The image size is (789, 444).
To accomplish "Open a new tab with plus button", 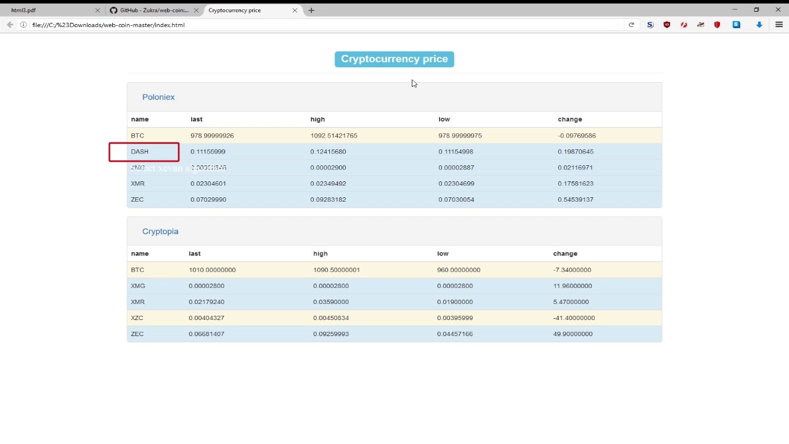I will click(x=311, y=10).
